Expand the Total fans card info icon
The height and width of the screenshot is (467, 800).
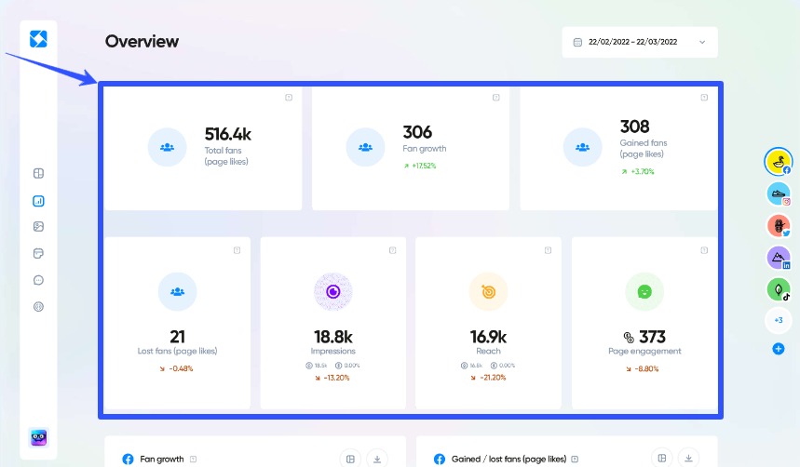pyautogui.click(x=288, y=97)
